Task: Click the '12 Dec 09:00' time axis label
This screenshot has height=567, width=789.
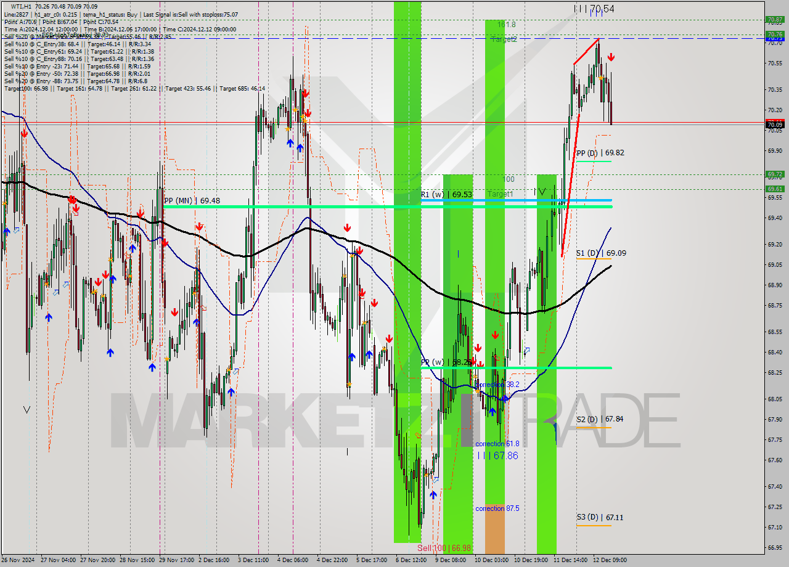Action: point(610,561)
